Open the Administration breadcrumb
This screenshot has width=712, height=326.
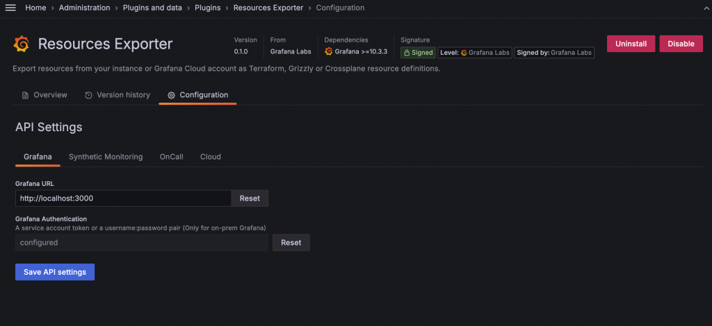84,8
